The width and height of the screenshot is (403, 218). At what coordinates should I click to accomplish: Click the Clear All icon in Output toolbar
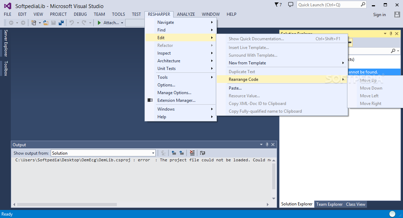pos(192,153)
